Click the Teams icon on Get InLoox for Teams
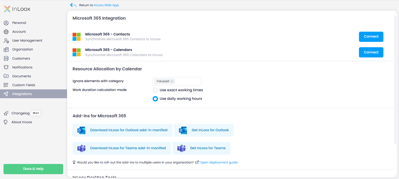 coord(181,148)
